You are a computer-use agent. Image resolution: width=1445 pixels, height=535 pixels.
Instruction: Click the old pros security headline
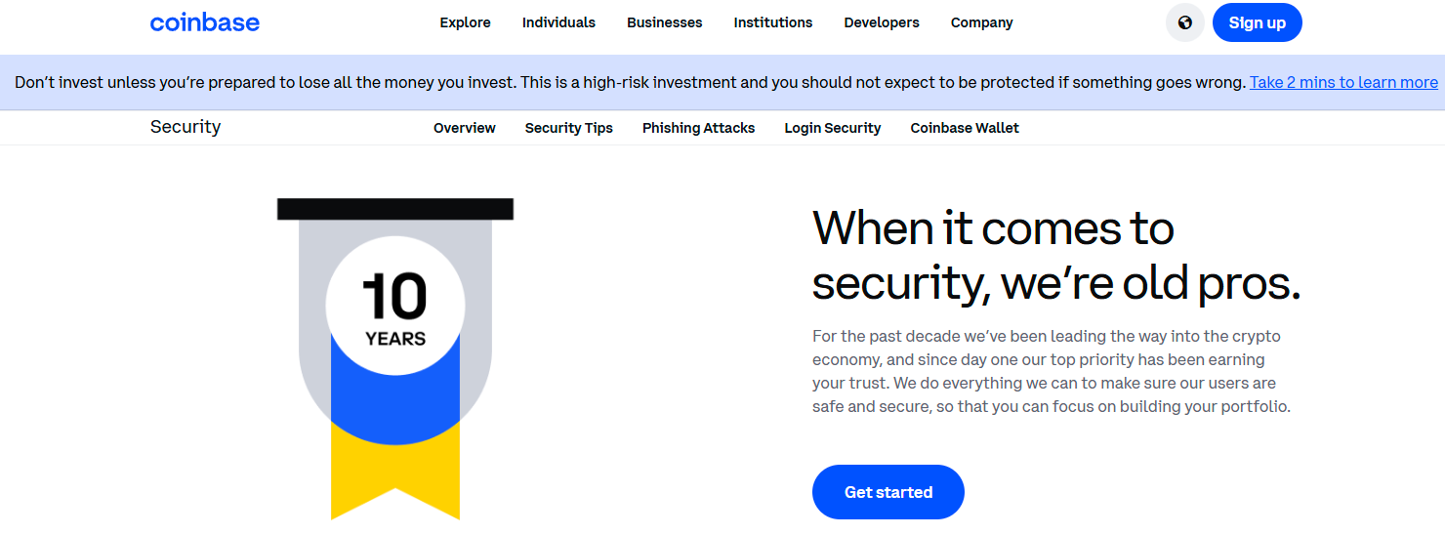coord(1056,256)
